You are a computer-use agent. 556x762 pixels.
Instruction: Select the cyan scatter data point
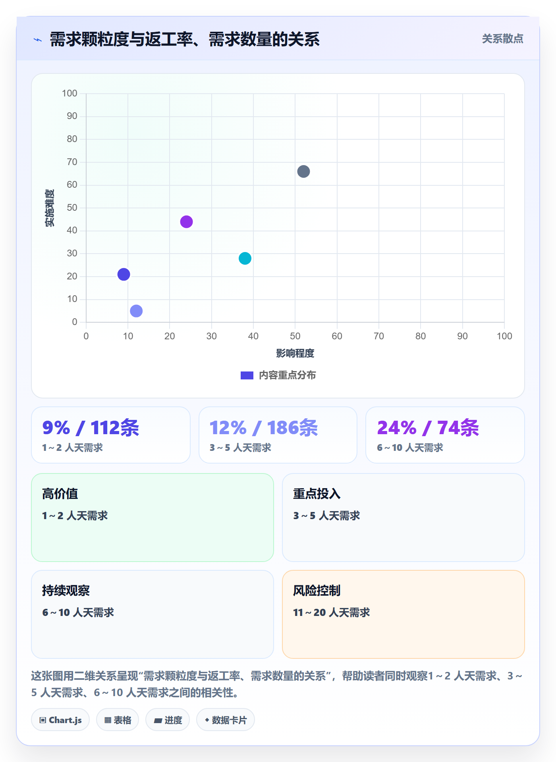(x=245, y=258)
